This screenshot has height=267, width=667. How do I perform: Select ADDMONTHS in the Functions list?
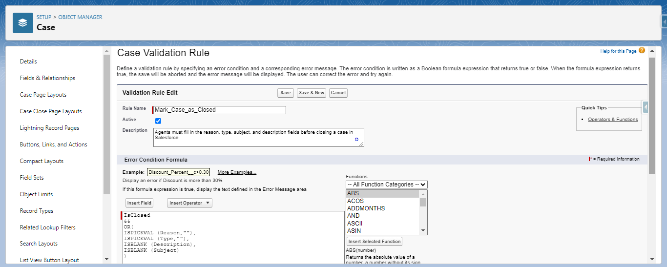point(366,208)
